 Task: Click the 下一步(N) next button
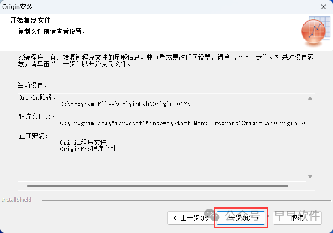coord(241,218)
